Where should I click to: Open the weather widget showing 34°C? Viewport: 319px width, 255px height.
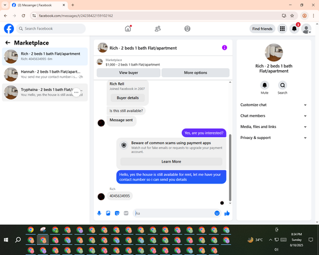click(255, 240)
